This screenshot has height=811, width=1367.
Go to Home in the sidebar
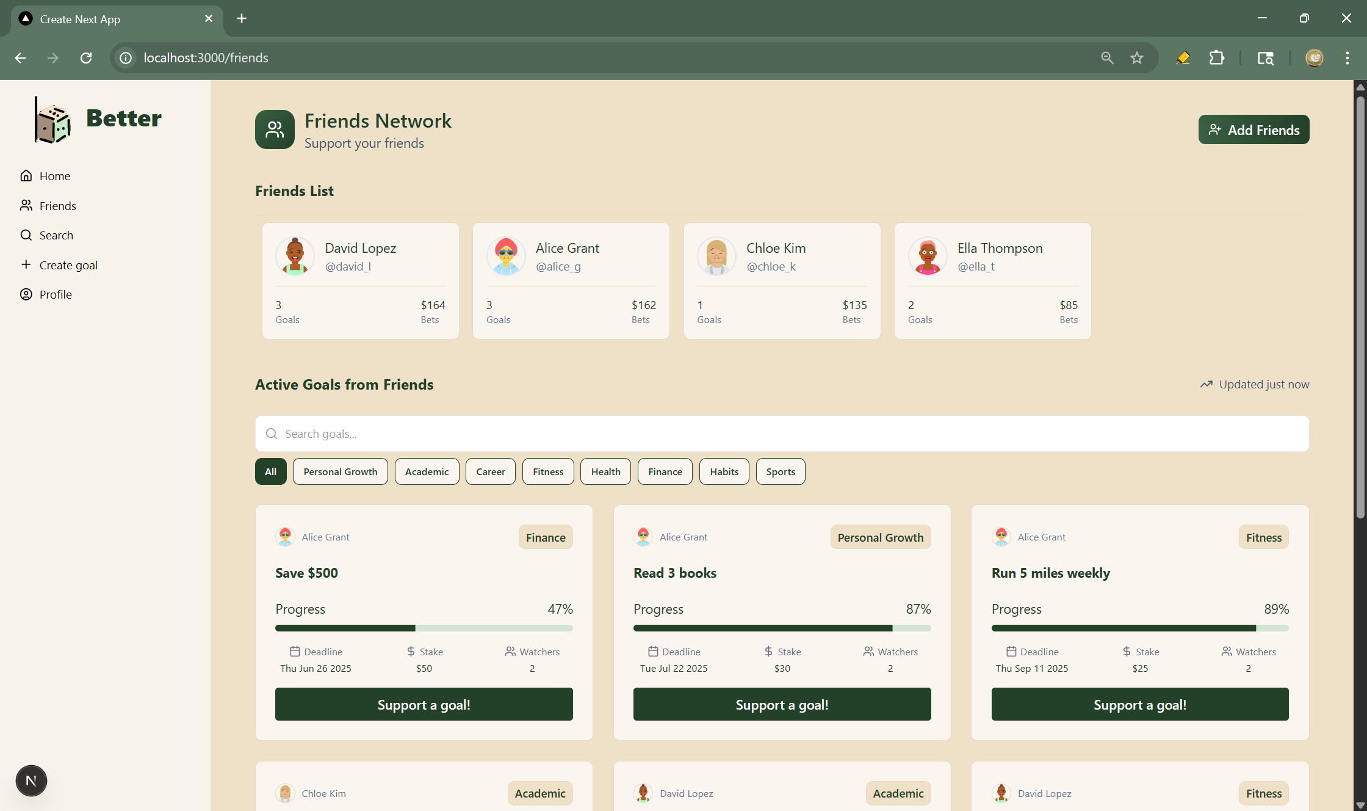click(x=54, y=176)
